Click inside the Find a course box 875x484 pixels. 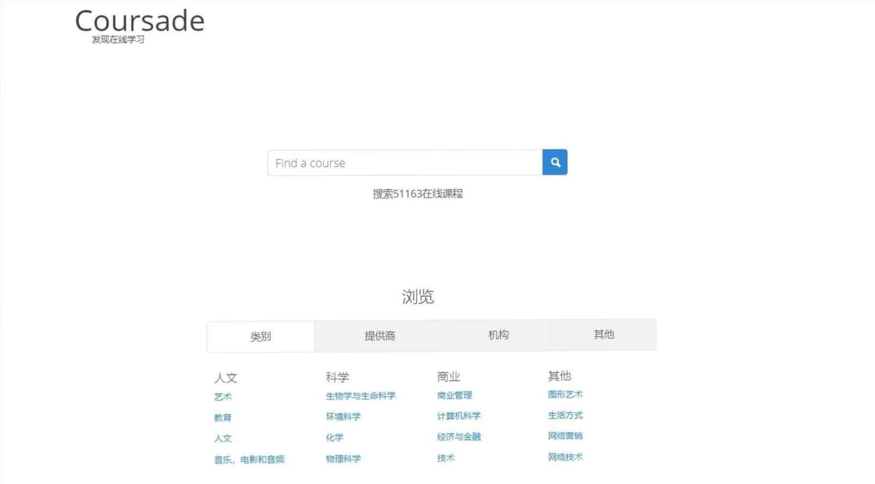click(404, 162)
